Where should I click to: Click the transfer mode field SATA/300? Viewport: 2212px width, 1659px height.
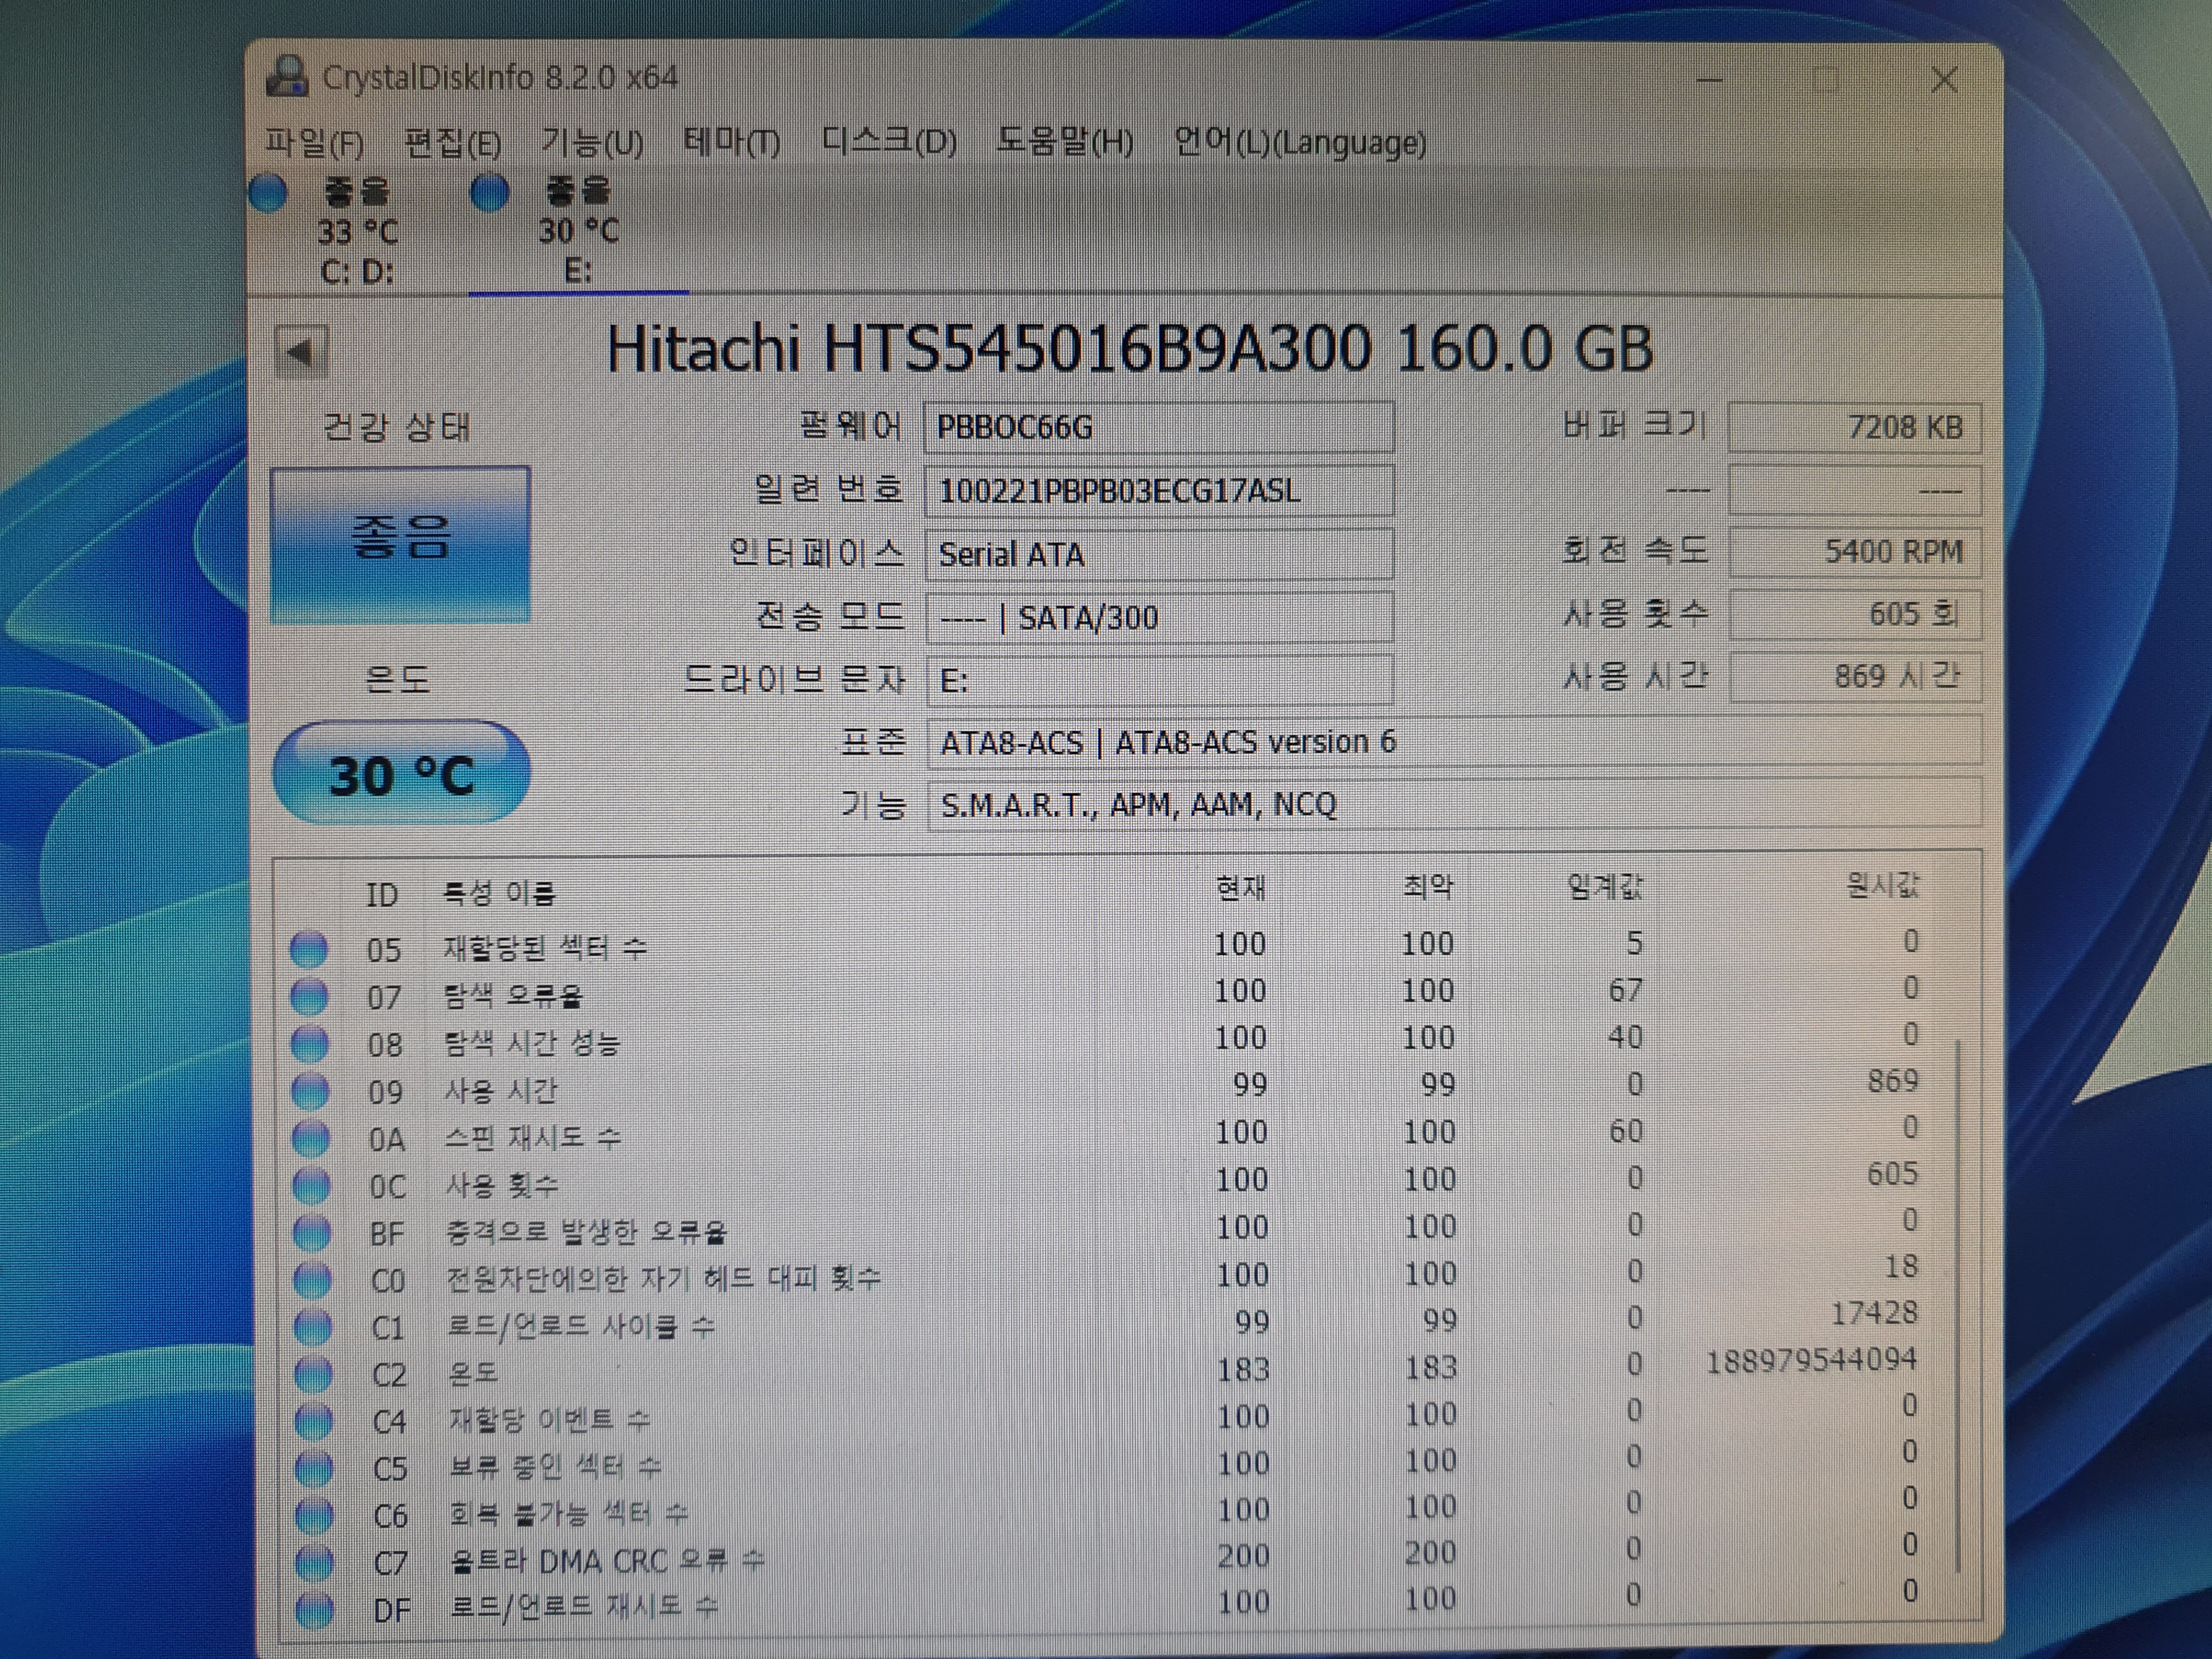pos(1159,617)
